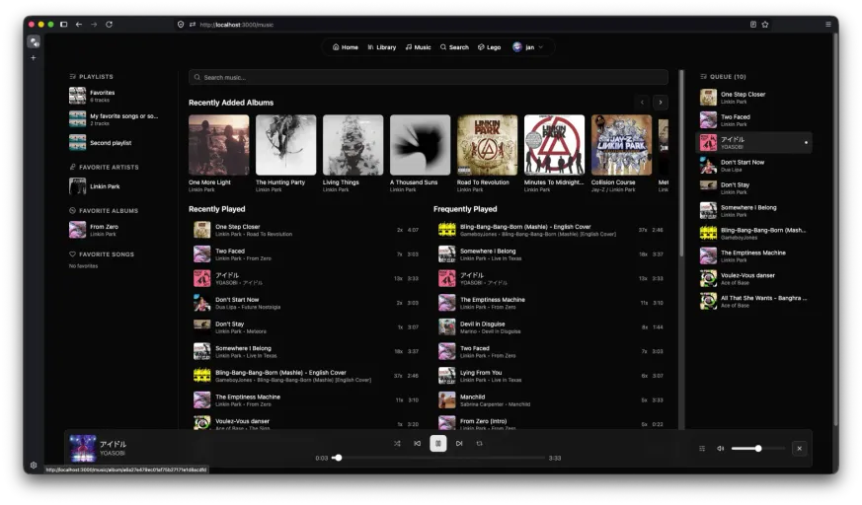The width and height of the screenshot is (862, 505).
Task: Open Minutes To Midnight album cover
Action: pyautogui.click(x=554, y=145)
